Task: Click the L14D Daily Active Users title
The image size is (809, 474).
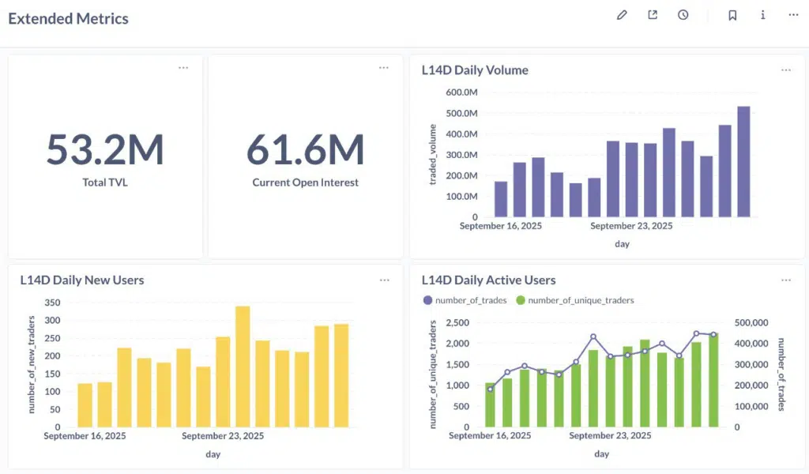Action: pos(488,280)
